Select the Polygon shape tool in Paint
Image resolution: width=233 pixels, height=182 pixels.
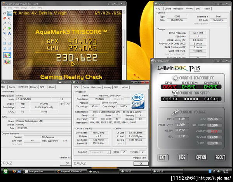pos(9,43)
